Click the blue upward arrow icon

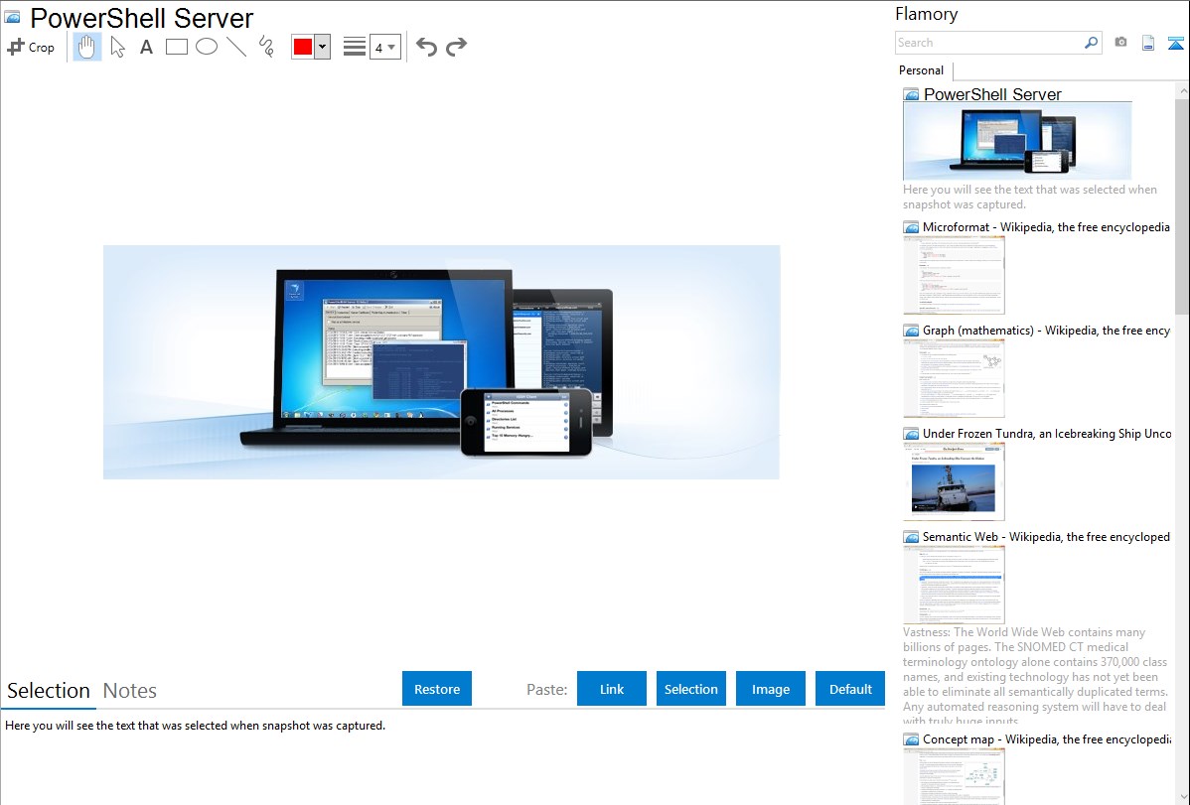[1175, 44]
